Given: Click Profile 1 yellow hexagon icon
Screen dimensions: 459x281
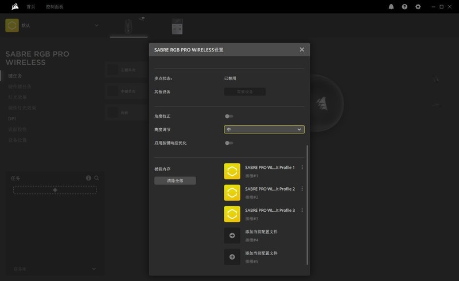Looking at the screenshot, I should coord(232,171).
